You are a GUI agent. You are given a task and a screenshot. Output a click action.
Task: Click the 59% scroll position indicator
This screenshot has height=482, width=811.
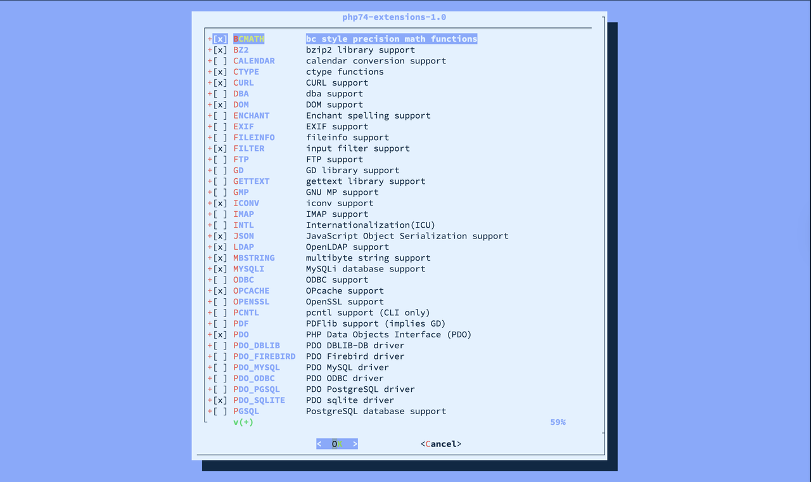click(558, 422)
